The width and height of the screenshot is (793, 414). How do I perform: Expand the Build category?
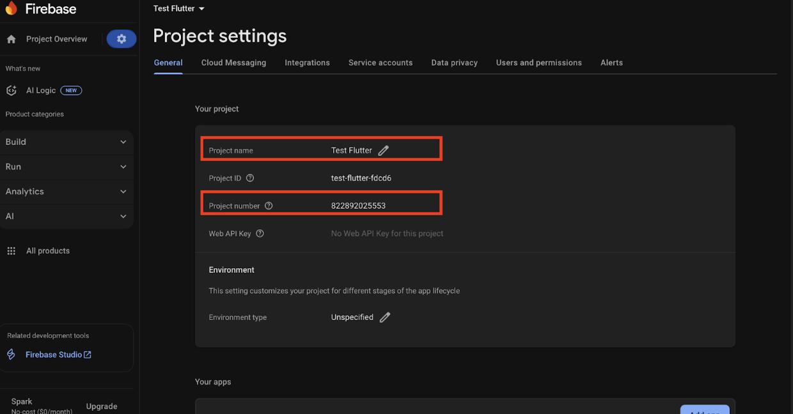(67, 142)
